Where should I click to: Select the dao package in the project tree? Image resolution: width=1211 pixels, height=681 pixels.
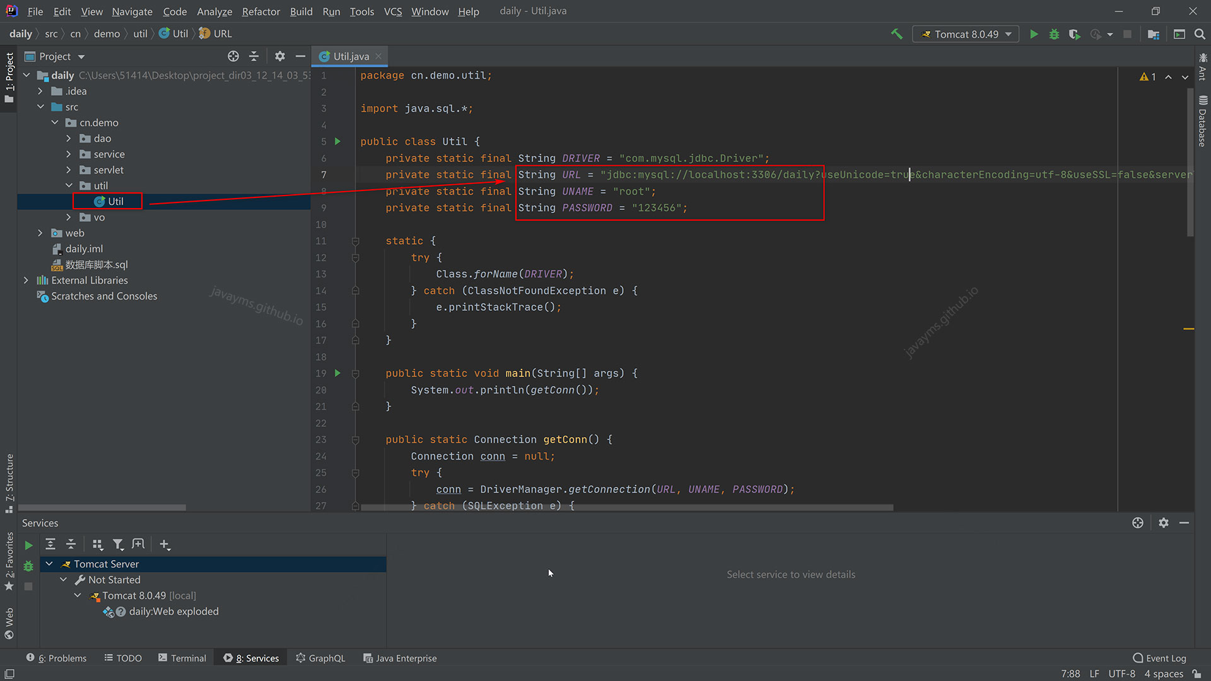coord(102,138)
